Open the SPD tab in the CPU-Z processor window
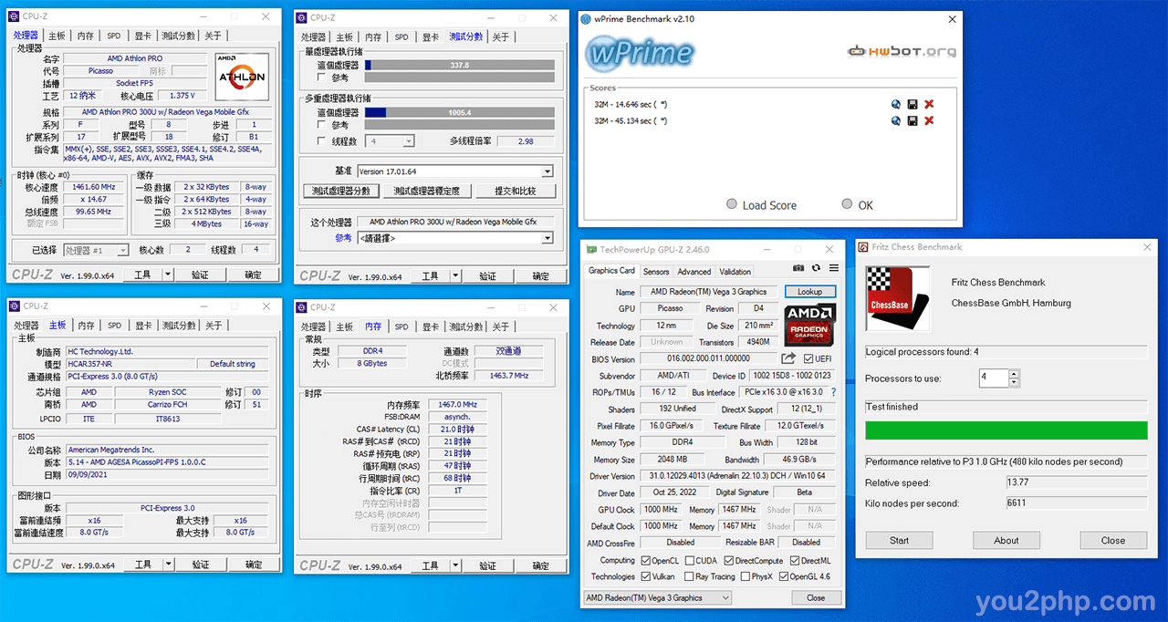 click(x=113, y=36)
